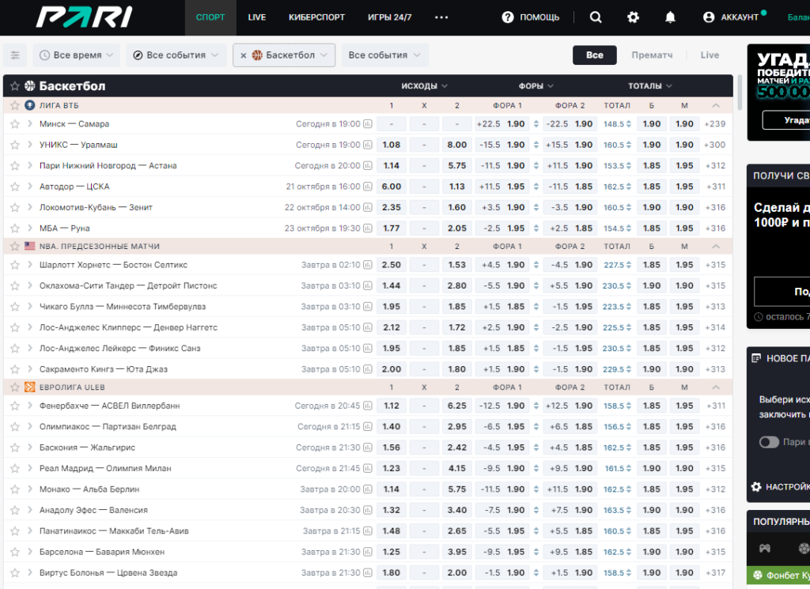Open +239 more markets for Минск — Самара
Viewport: 810px width, 589px height.
(715, 124)
